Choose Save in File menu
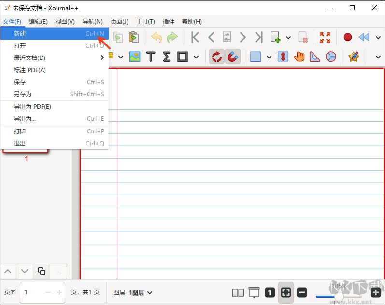Image resolution: width=385 pixels, height=305 pixels. pos(55,82)
